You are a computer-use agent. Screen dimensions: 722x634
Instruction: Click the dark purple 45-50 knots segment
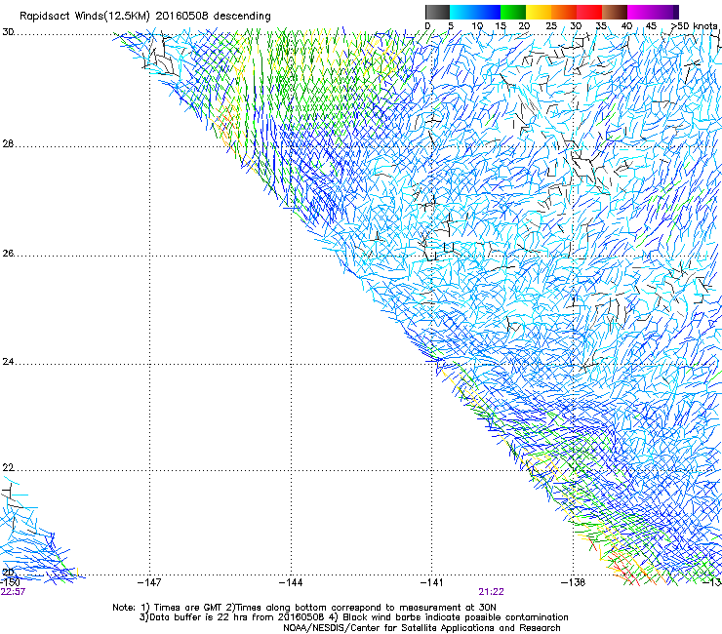(665, 12)
